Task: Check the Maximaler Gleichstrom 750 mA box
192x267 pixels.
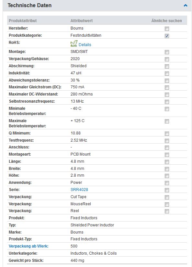Action: [167, 87]
